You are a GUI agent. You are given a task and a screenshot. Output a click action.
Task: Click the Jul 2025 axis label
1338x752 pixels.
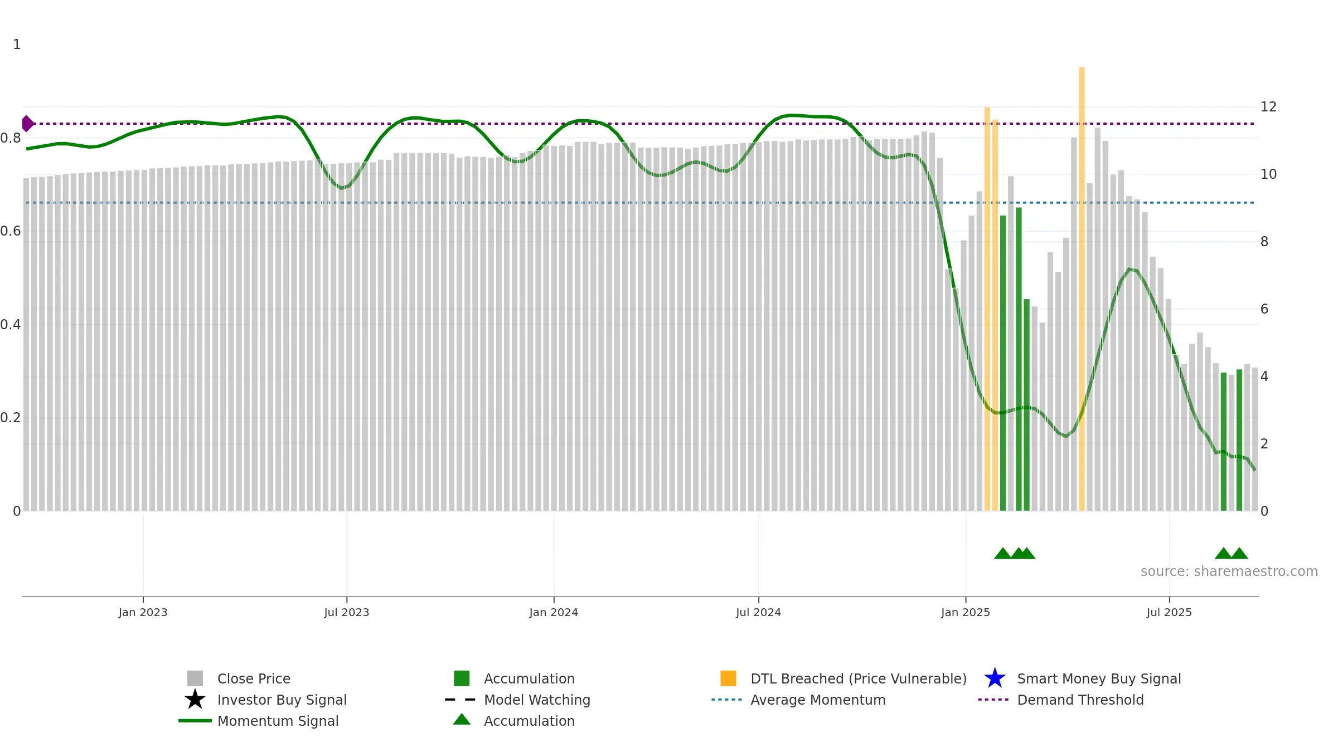(1169, 613)
